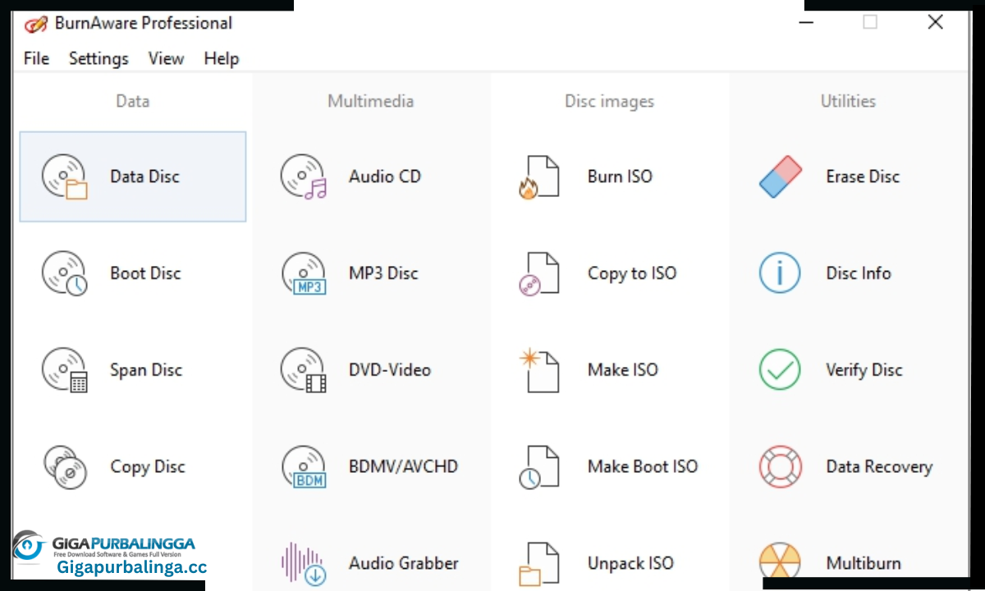
Task: Select the Span Disc calculator disc icon
Action: 65,370
